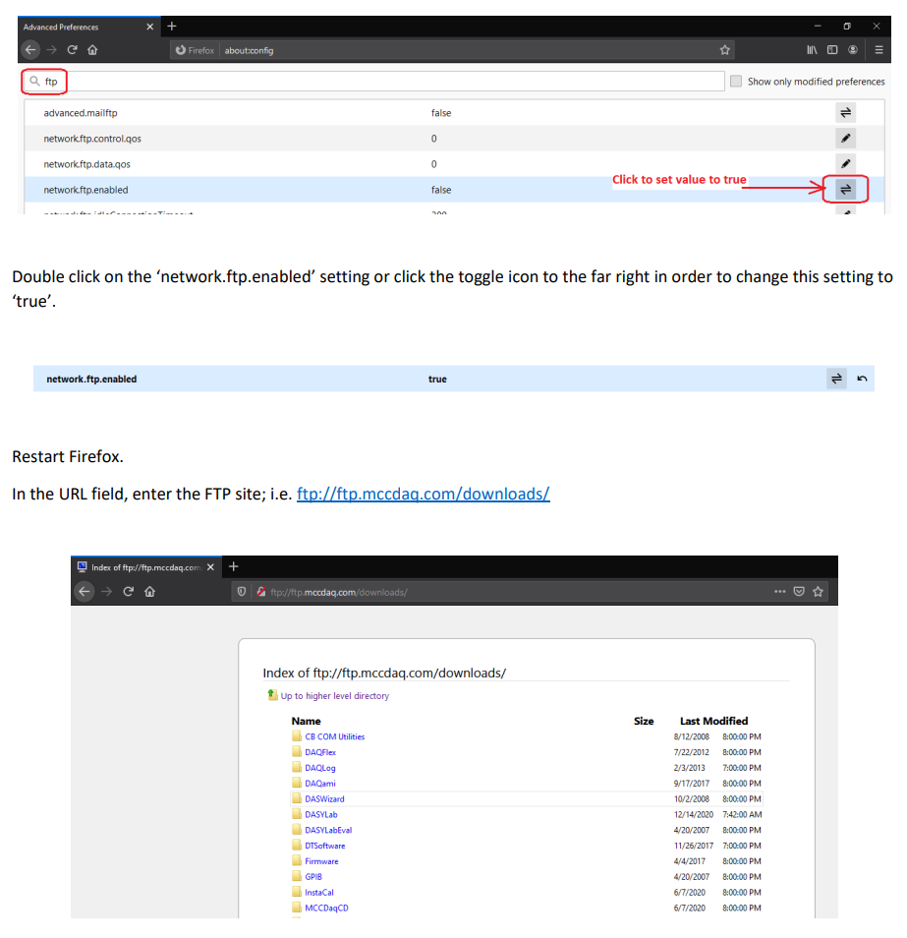The image size is (907, 938).
Task: Sort the listing by Last Modified header
Action: pos(713,721)
